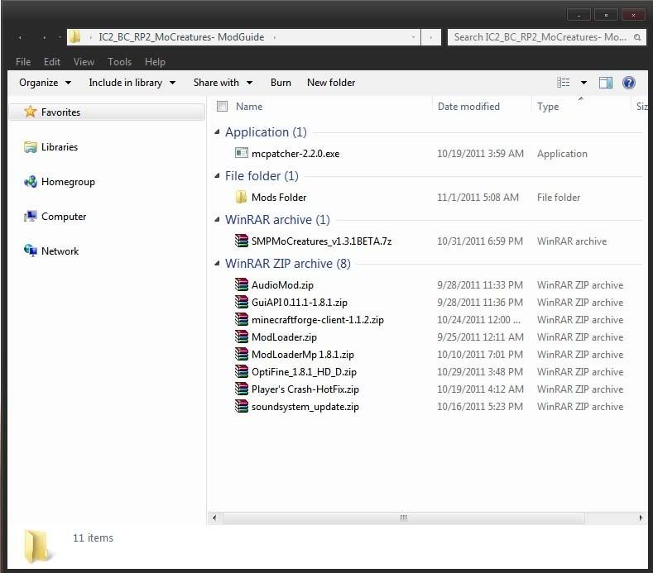
Task: Click the refresh button beside address bar
Action: click(430, 37)
